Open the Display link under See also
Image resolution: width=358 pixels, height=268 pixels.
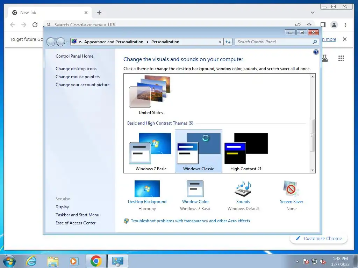coord(62,207)
